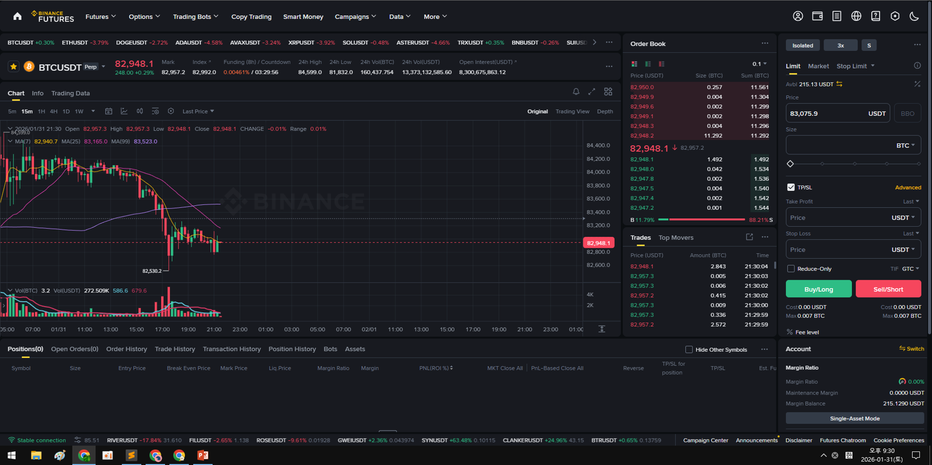The image size is (932, 465).
Task: Open the transfer arrows icon beside Avbl balance
Action: [839, 84]
